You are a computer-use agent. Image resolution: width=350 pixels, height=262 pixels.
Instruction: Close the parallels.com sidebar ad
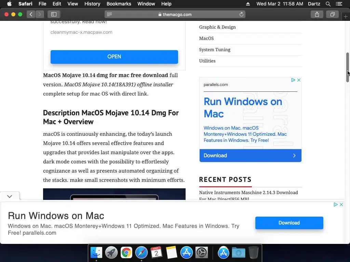point(299,80)
